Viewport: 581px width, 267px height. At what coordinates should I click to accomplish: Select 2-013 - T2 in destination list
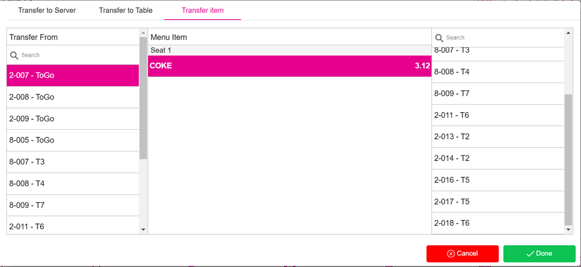coord(497,137)
